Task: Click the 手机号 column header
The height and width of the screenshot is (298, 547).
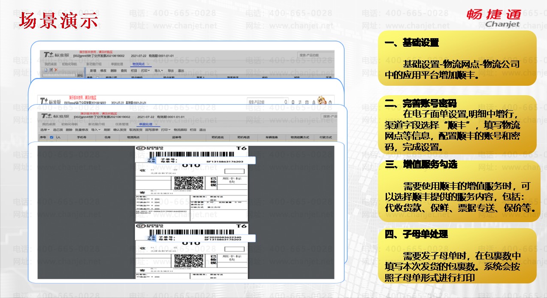Action: [x=82, y=137]
